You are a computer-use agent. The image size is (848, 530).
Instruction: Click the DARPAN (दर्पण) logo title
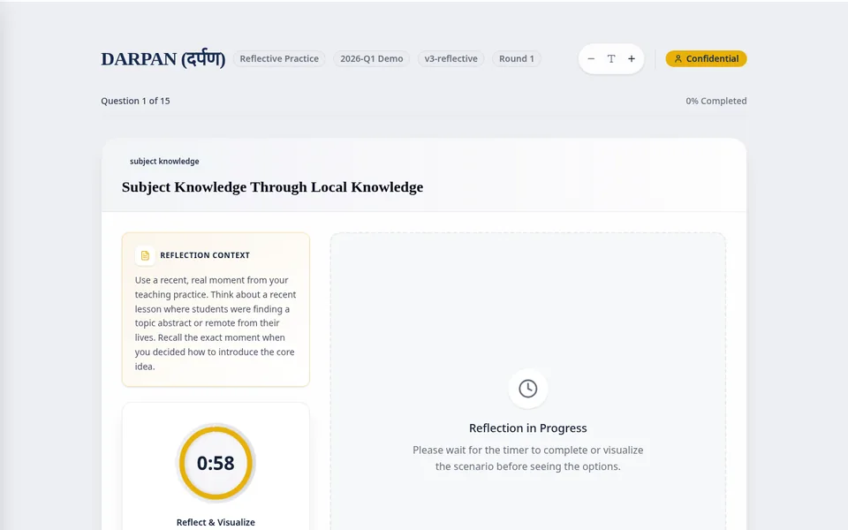point(163,59)
